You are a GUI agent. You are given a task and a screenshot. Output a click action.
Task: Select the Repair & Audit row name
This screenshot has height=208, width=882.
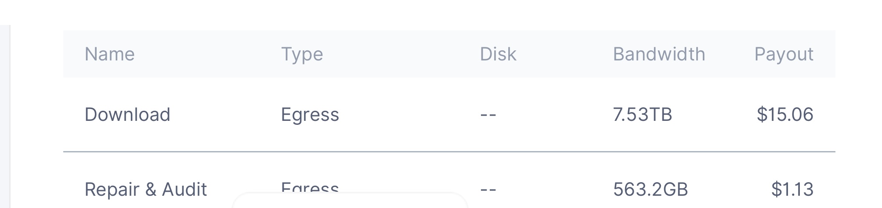[145, 190]
